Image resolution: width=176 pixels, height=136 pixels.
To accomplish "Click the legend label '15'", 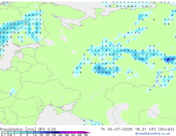I will (x=41, y=135).
